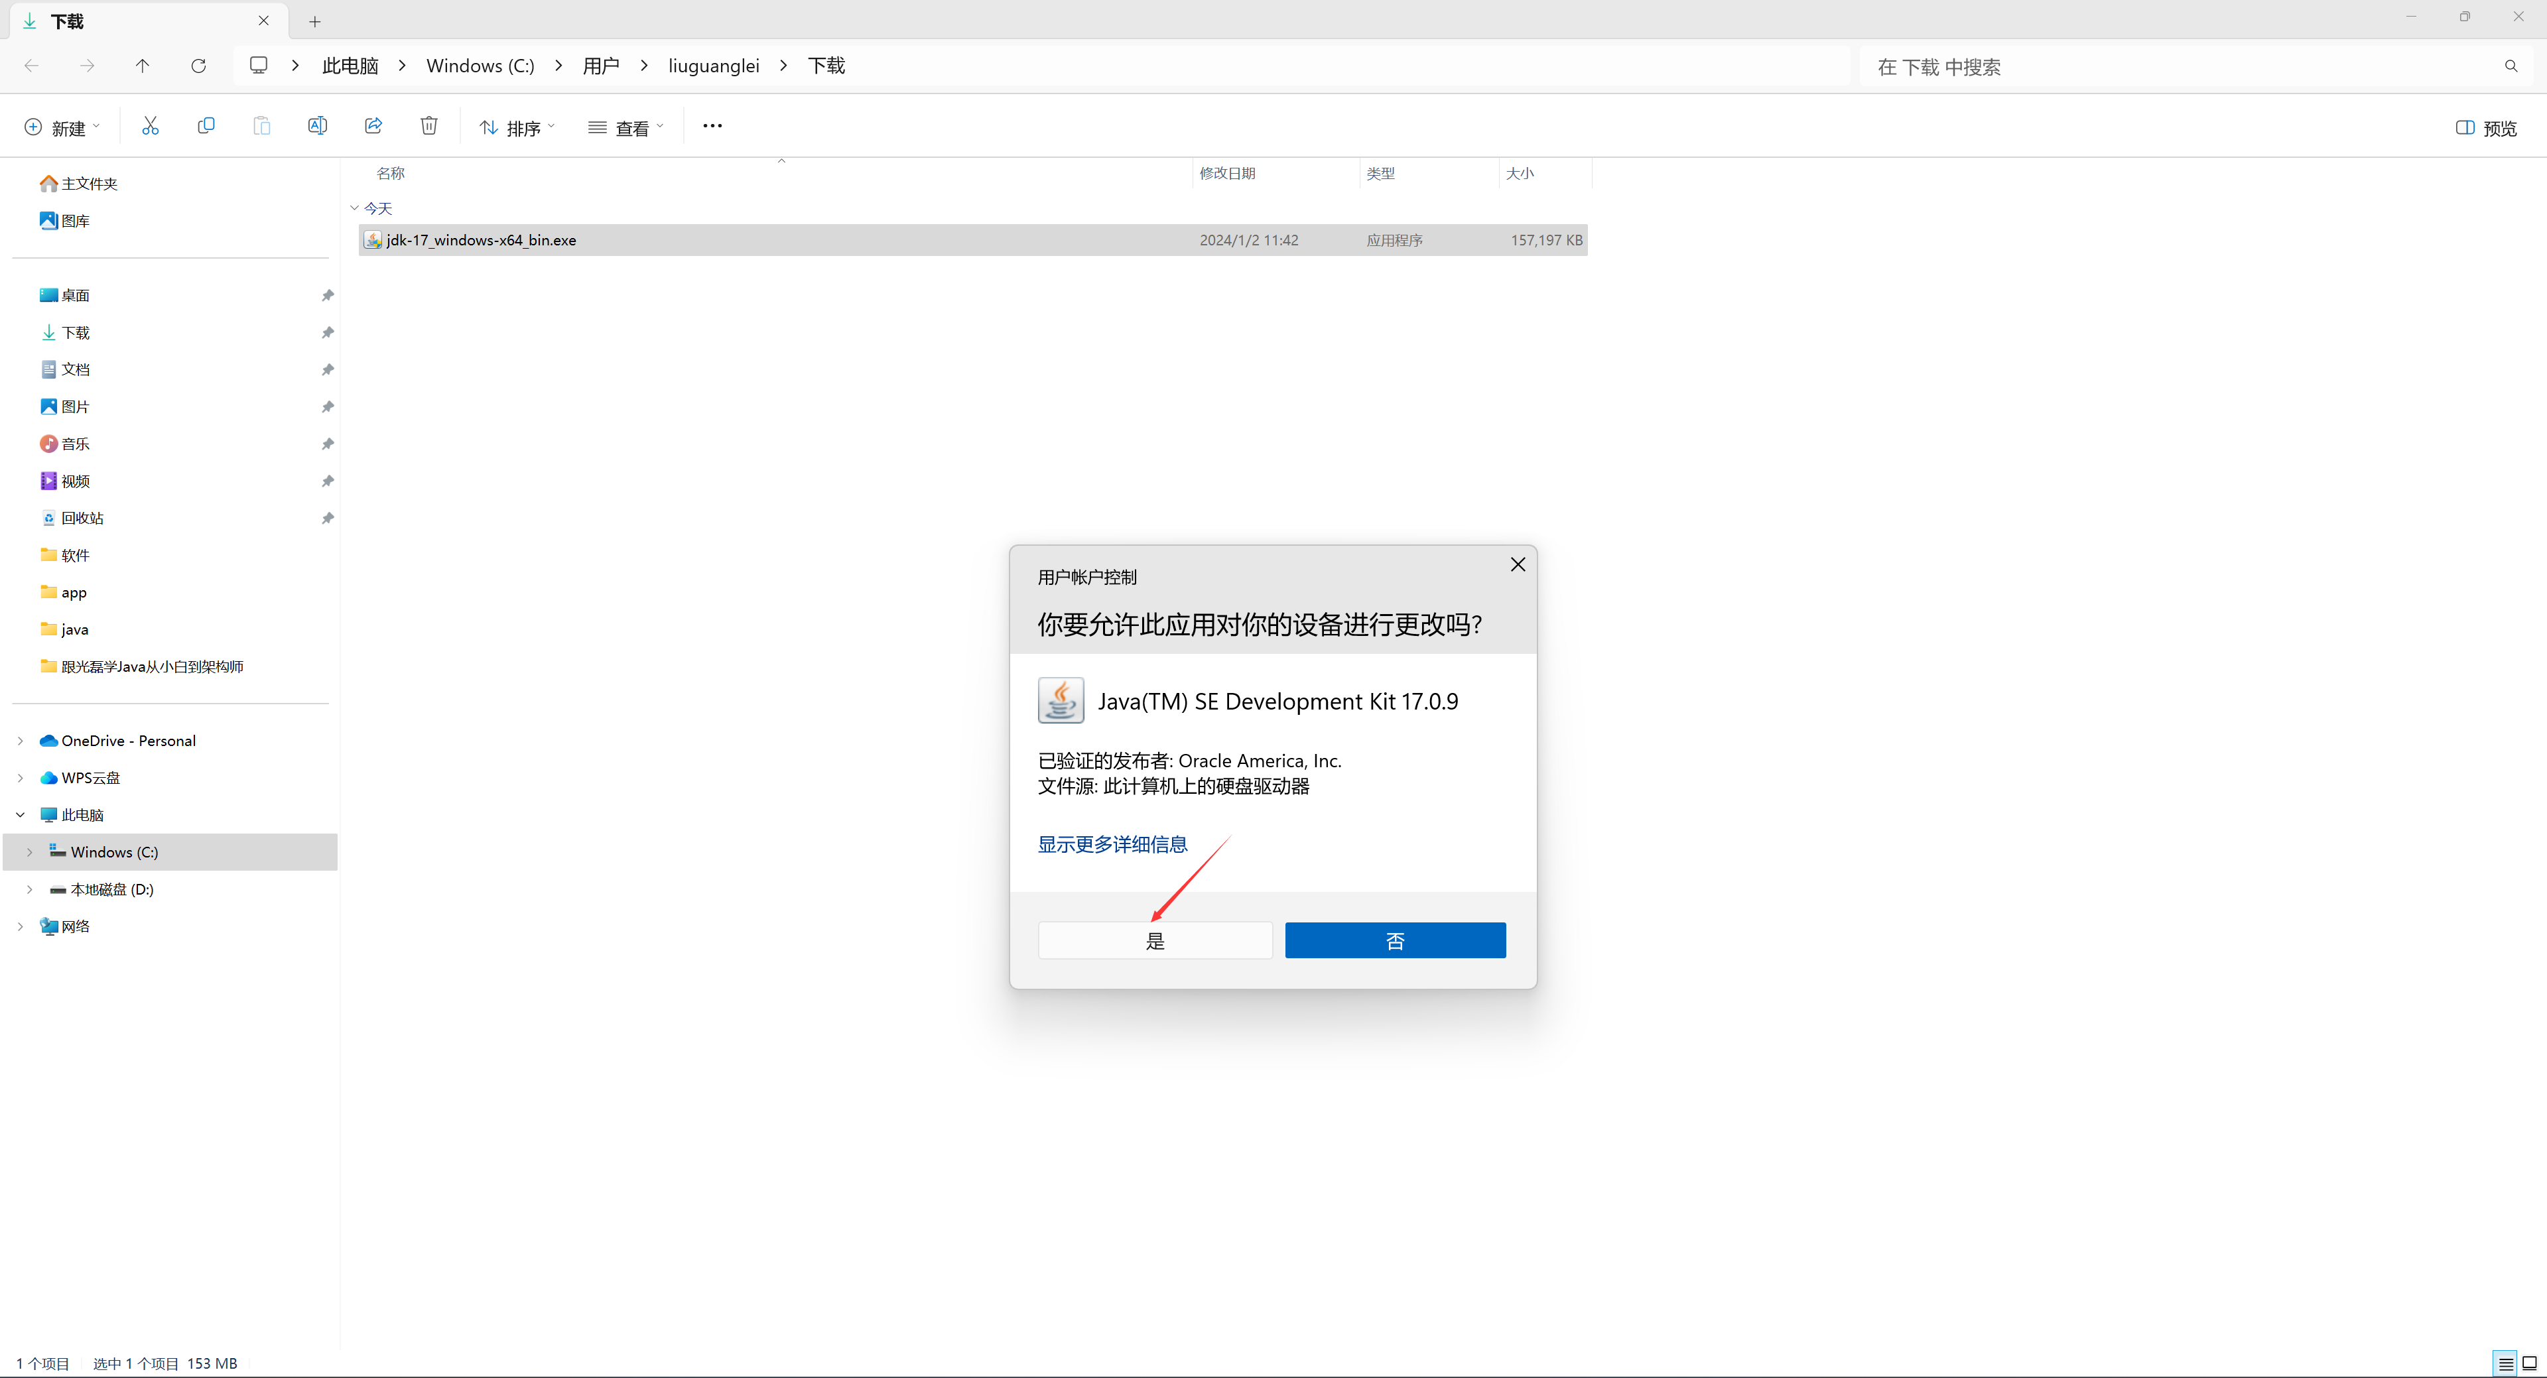Open 图库 in sidebar

click(65, 220)
